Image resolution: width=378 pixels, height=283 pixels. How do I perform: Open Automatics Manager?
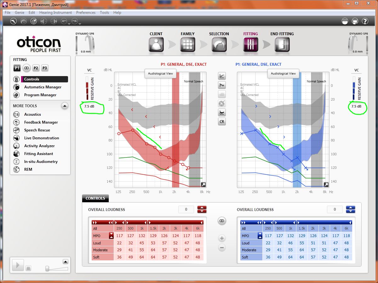43,87
